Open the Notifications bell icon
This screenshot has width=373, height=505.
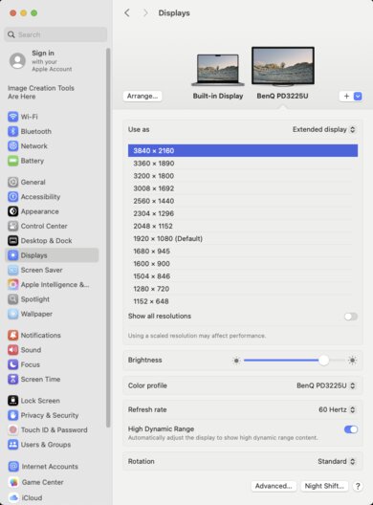[x=12, y=336]
